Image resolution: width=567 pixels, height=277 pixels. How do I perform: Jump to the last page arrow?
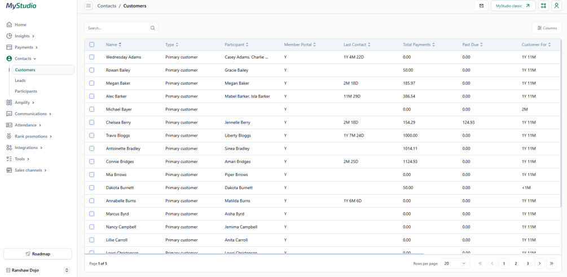[551, 263]
